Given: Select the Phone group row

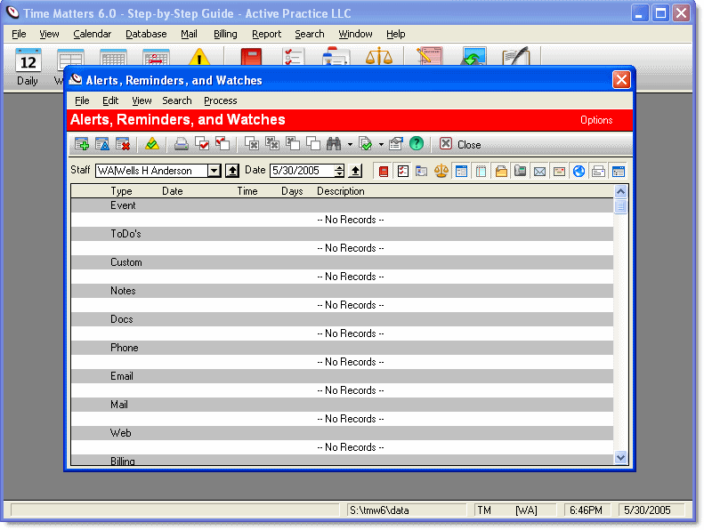Looking at the screenshot, I should 342,348.
